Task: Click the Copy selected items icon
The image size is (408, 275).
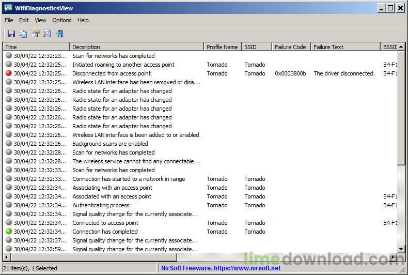Action: click(23, 34)
